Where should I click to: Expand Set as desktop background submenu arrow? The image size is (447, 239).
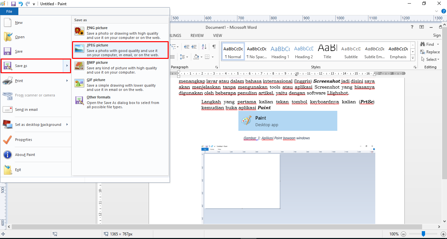point(67,125)
